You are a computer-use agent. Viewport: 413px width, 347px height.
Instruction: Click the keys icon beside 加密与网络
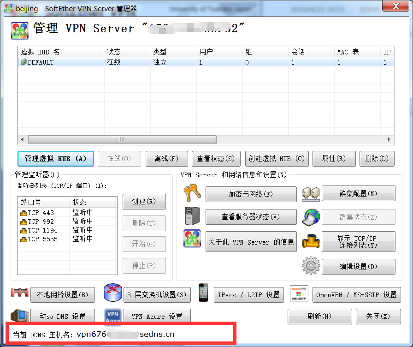[x=192, y=194]
